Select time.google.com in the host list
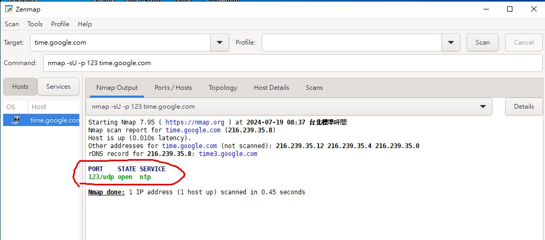 [55, 120]
